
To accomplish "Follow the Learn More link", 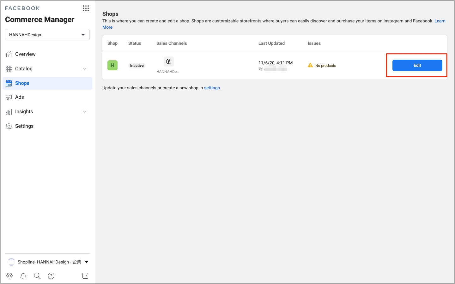I will (x=440, y=21).
